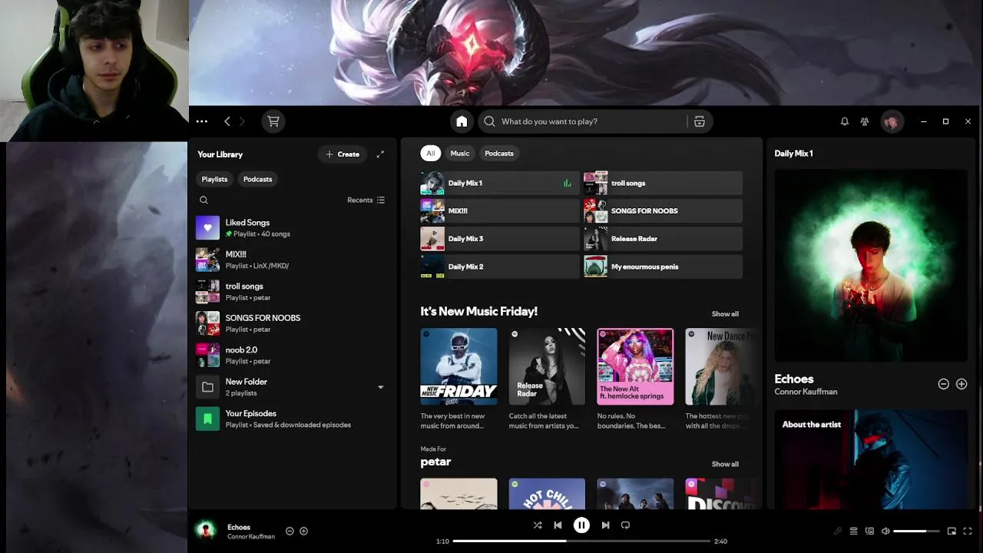Open troll songs shortcut tile

tap(663, 183)
